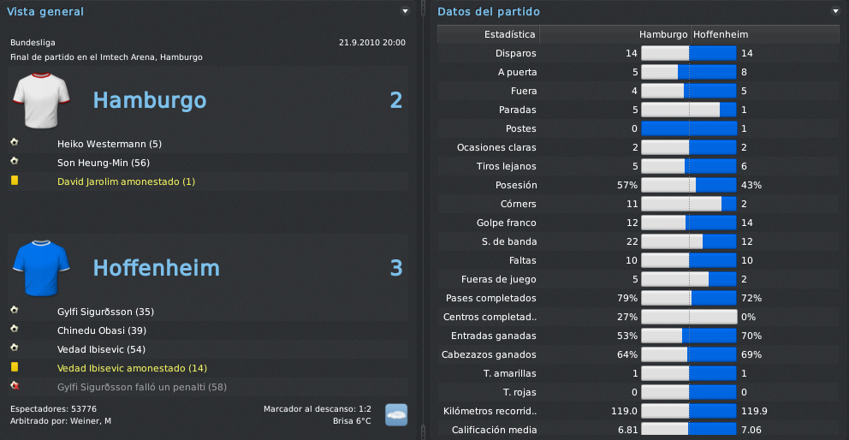Select Son Heung-Min goal entry
Image resolution: width=849 pixels, height=440 pixels.
104,163
